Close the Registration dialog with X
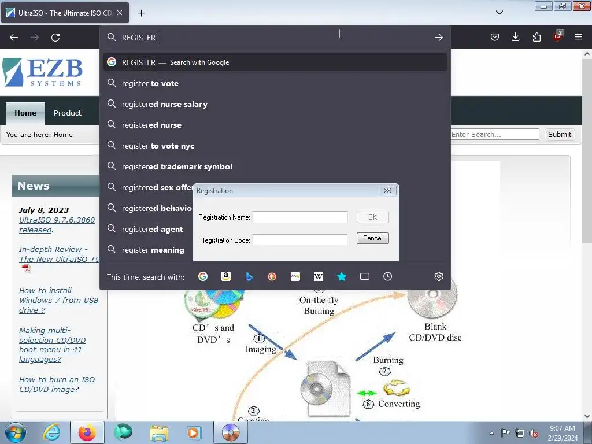This screenshot has width=592, height=444. (x=387, y=191)
